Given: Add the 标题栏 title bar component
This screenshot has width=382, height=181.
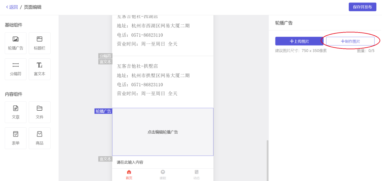Looking at the screenshot, I should pos(40,43).
